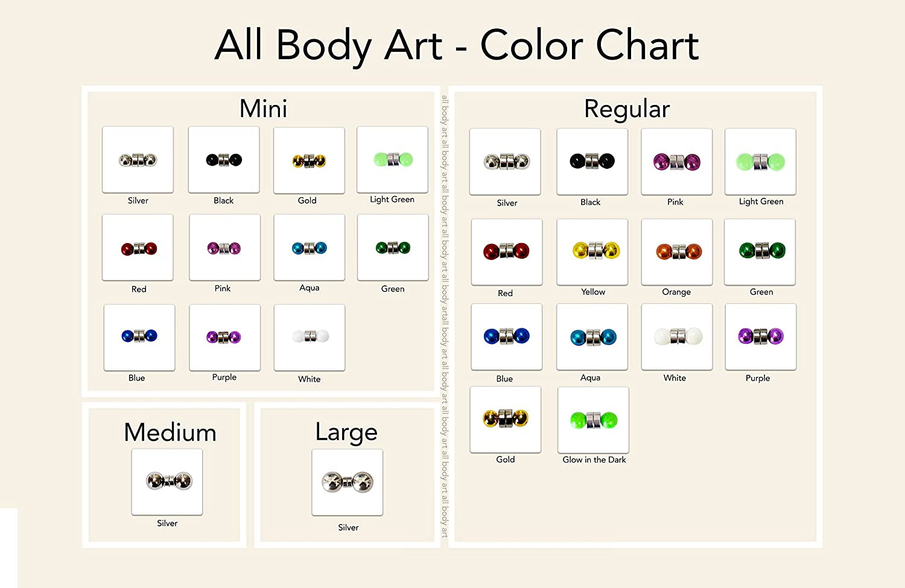Select the Mini Silver color swatch

(x=138, y=160)
